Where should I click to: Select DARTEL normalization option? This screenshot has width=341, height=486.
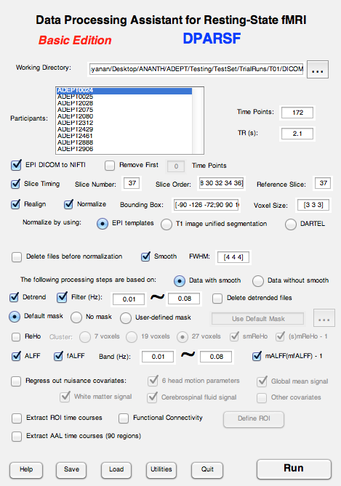(x=291, y=224)
